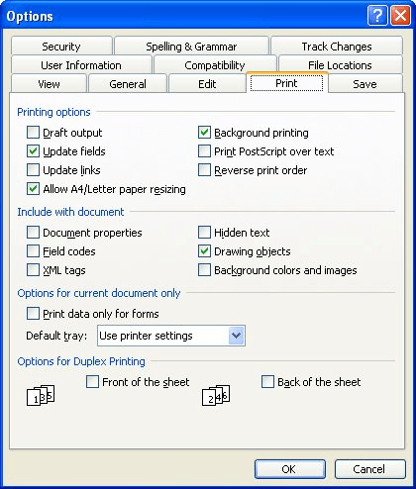416x489 pixels.
Task: Uncheck Update fields option
Action: [33, 151]
